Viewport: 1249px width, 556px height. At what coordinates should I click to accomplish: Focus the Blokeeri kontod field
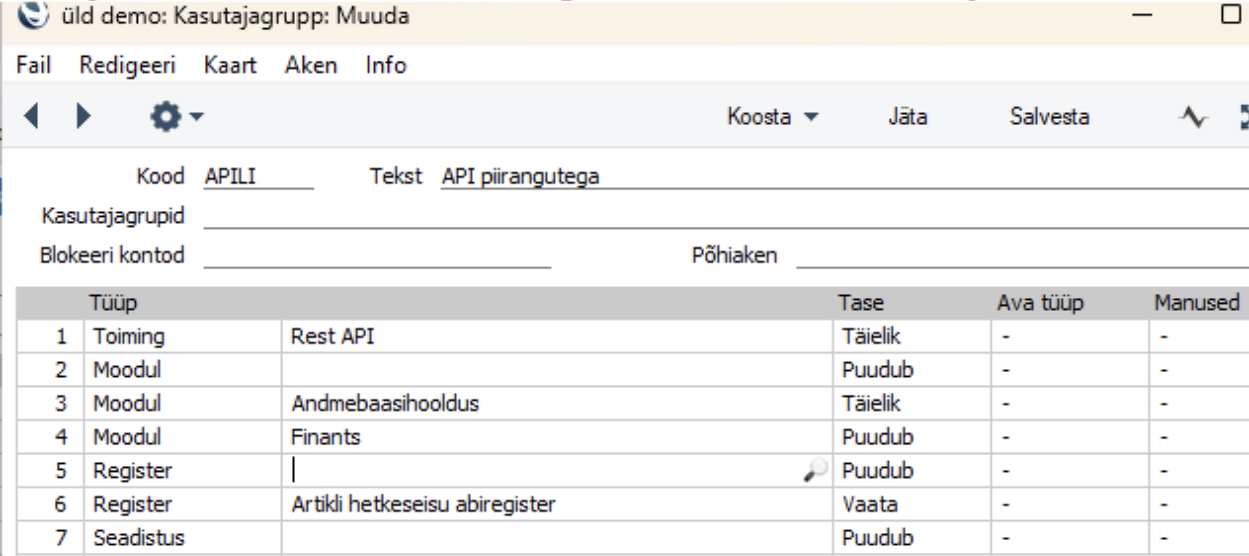coord(377,256)
